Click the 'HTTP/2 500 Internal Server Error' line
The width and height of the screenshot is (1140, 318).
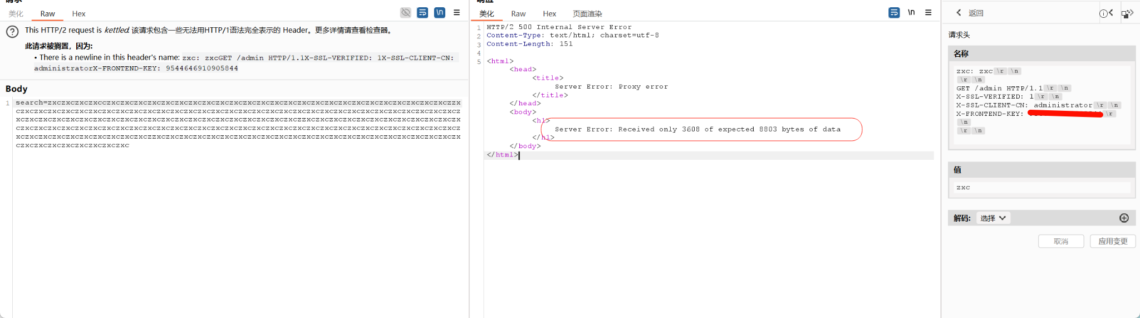559,27
